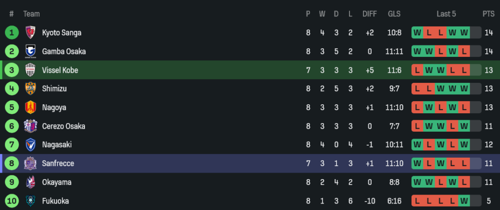Click the Kyoto Sanga club crest

point(30,33)
